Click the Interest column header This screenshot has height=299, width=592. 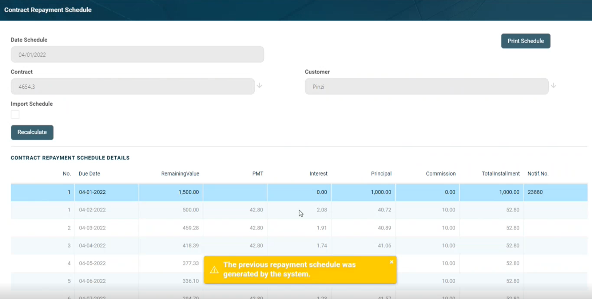coord(318,174)
